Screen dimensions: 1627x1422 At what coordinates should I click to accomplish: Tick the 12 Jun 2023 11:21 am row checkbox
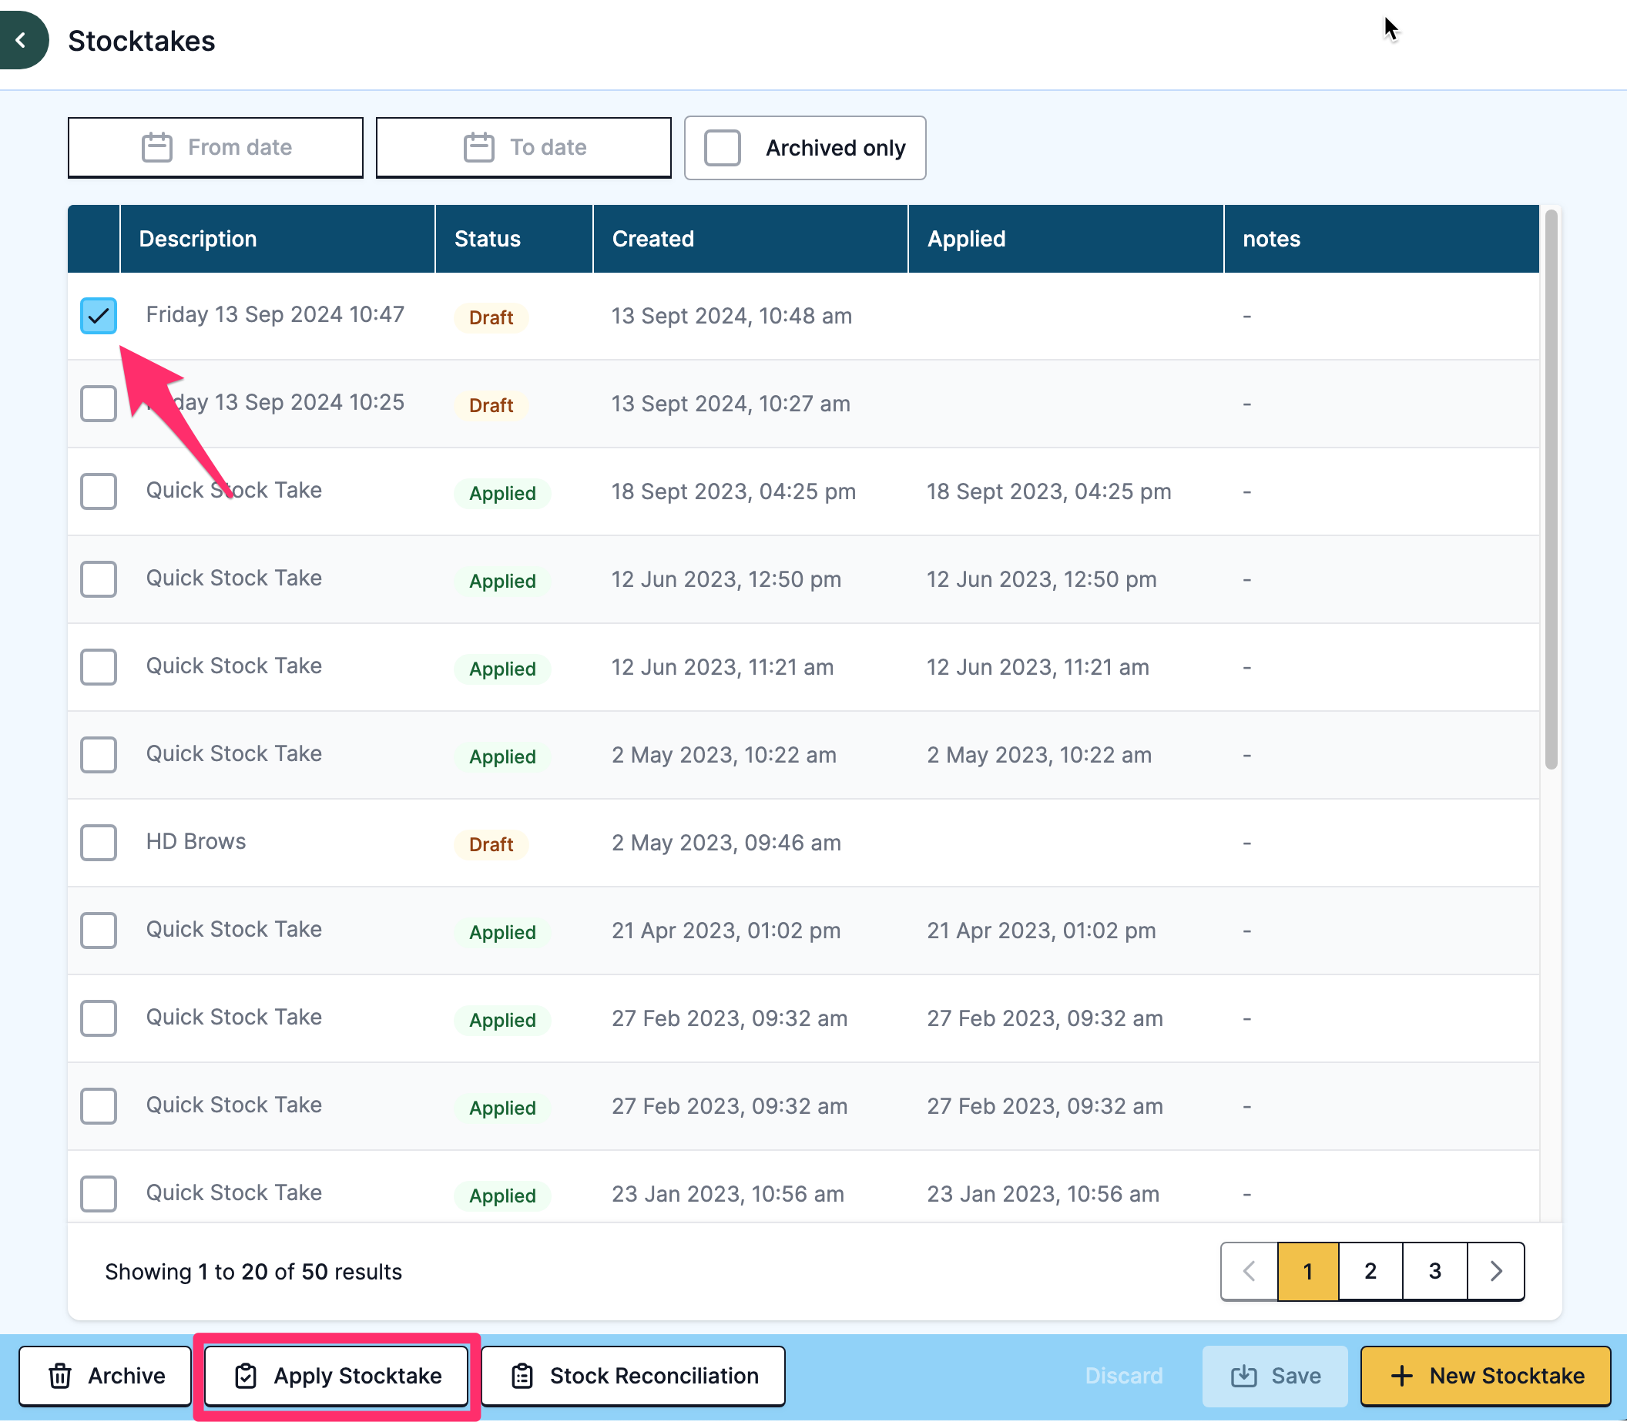tap(99, 666)
